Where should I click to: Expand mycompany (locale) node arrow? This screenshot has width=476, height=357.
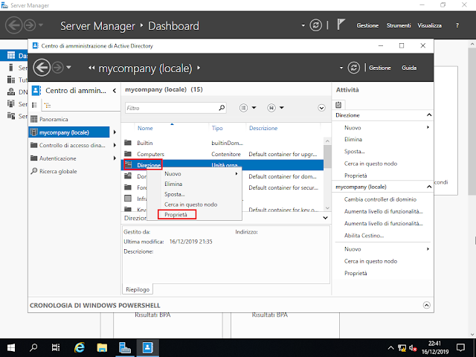(x=115, y=132)
